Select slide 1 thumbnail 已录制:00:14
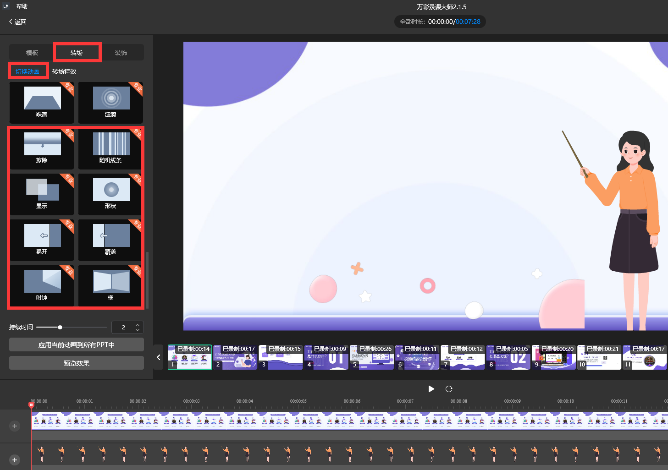 [190, 357]
